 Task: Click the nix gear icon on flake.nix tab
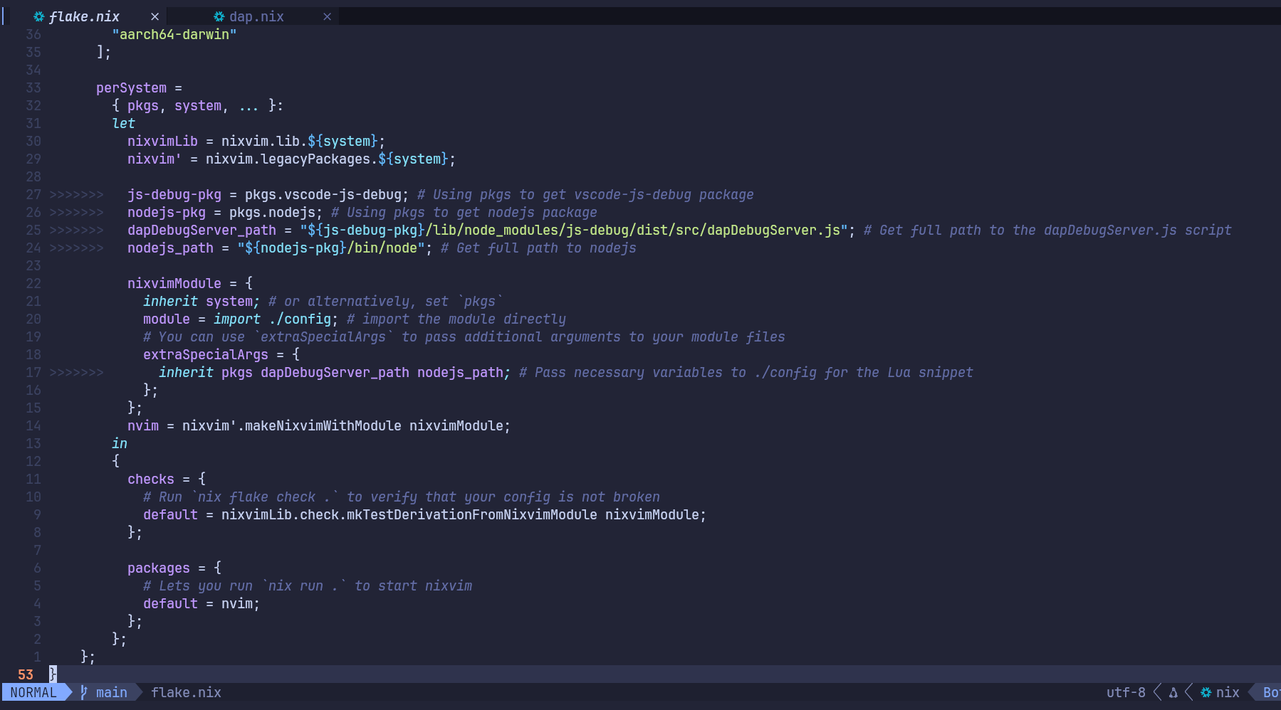[x=39, y=16]
